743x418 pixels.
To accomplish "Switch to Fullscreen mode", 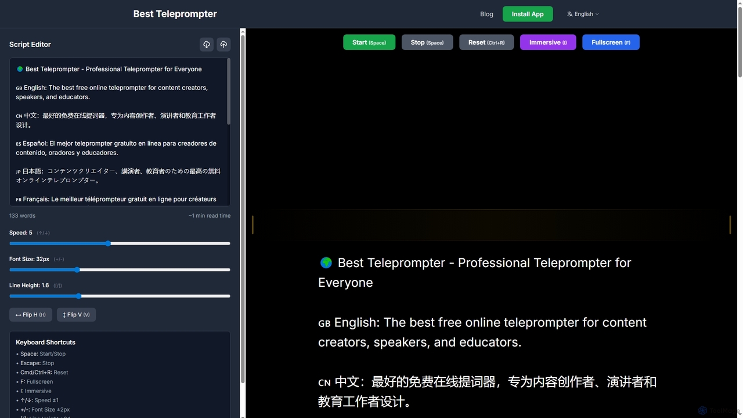I will 611,42.
